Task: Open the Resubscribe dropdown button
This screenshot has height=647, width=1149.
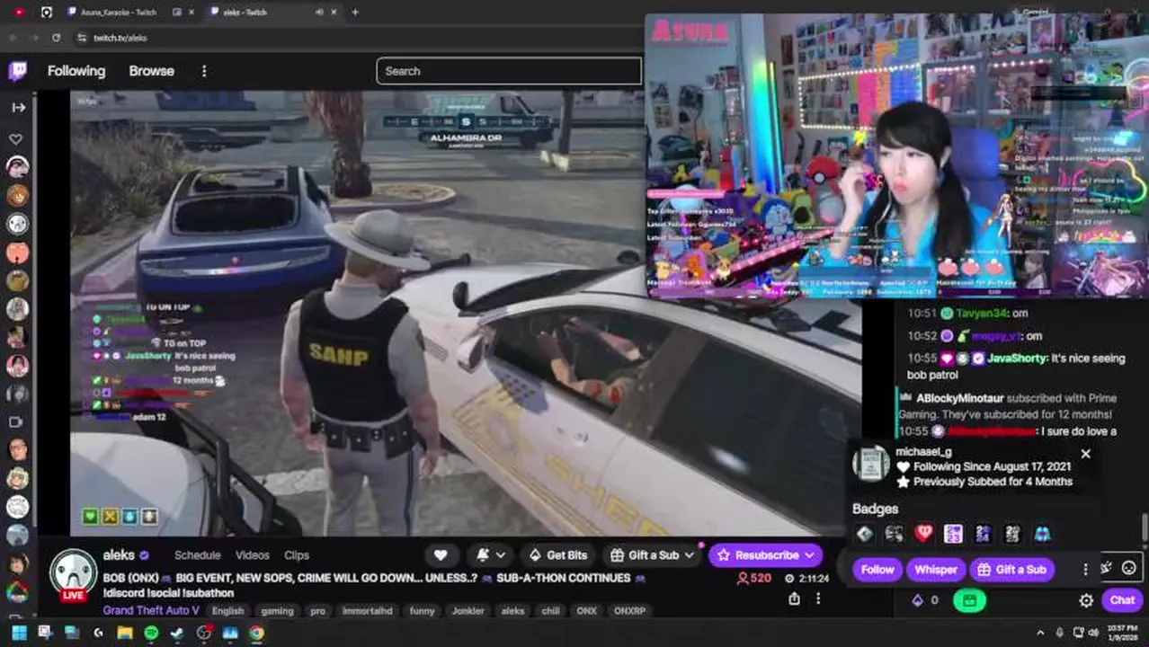Action: pos(765,555)
